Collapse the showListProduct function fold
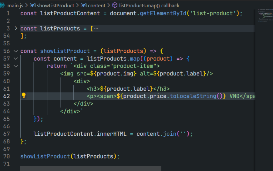 [16, 51]
